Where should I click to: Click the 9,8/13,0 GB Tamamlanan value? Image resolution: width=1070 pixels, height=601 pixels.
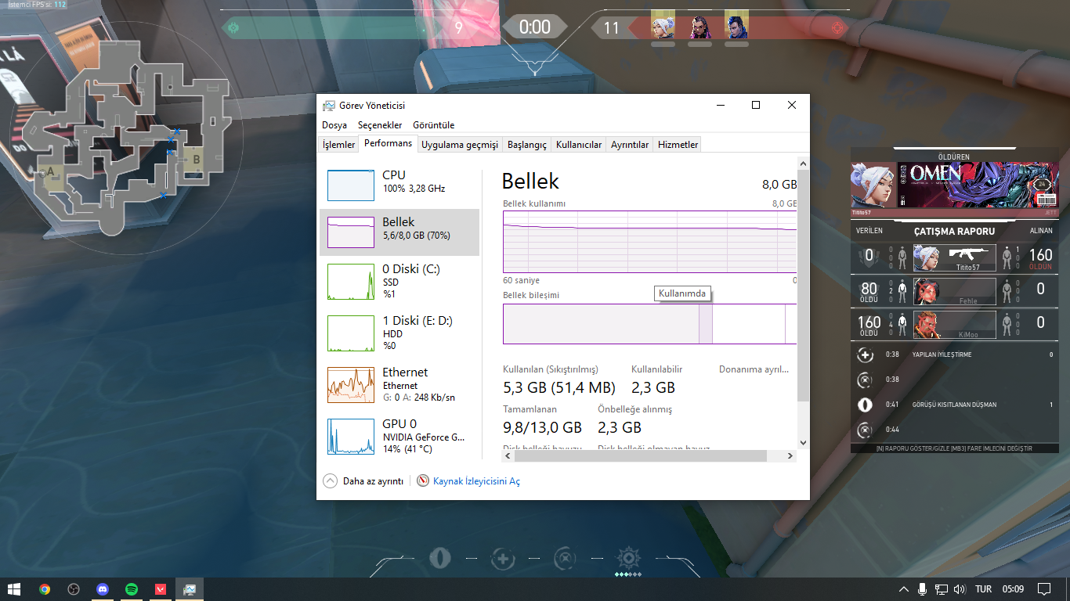[x=542, y=427]
